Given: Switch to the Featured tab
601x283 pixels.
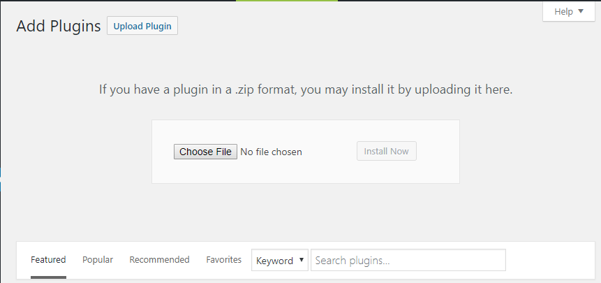Looking at the screenshot, I should 48,260.
